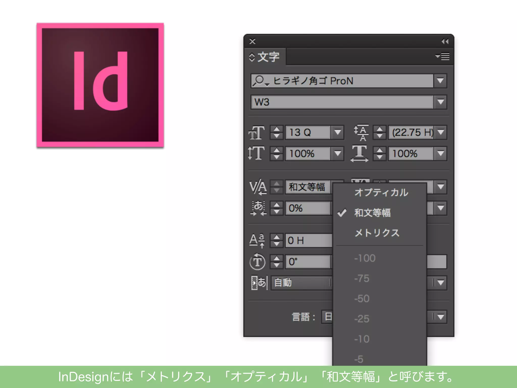Click the baseline shift stepper
Screen dimensions: 517x388
click(x=276, y=240)
